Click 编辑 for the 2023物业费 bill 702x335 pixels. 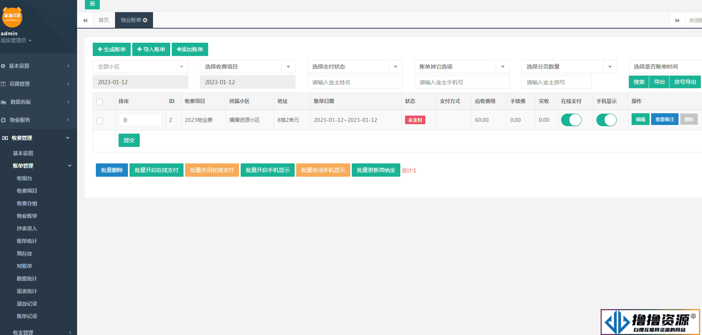pos(641,119)
